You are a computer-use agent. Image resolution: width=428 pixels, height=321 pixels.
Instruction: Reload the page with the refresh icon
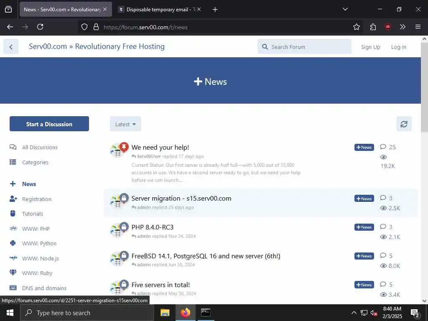click(40, 27)
